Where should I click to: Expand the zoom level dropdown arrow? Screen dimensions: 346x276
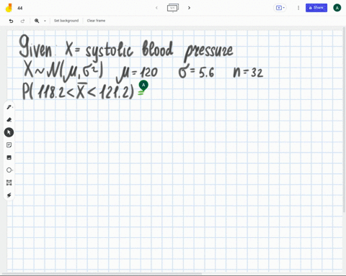45,21
